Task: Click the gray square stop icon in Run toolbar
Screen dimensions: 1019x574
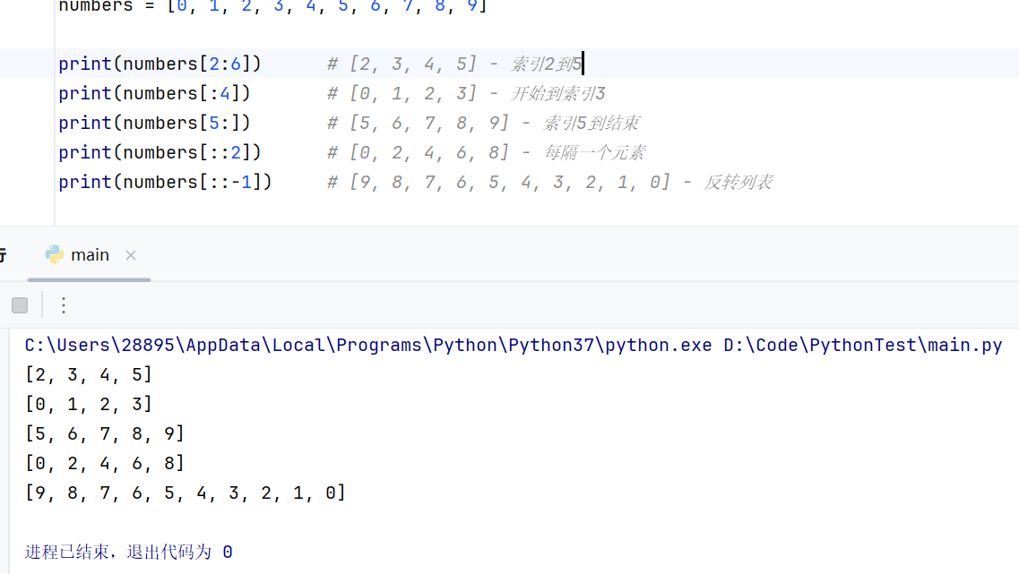Action: coord(20,304)
